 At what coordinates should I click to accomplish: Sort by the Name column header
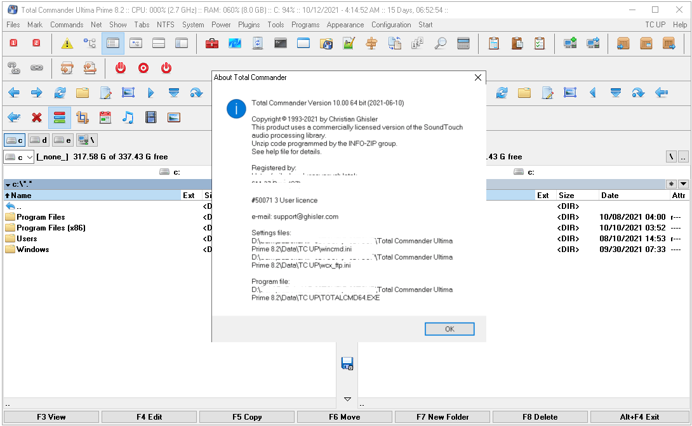(x=93, y=195)
